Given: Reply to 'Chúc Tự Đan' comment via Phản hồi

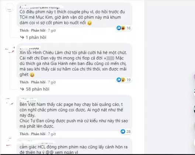Looking at the screenshot, I should pyautogui.click(x=38, y=134).
